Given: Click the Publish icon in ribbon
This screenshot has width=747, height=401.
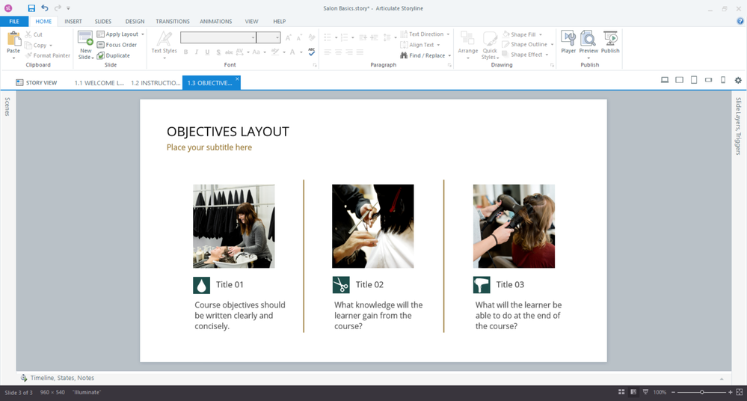Looking at the screenshot, I should point(610,39).
